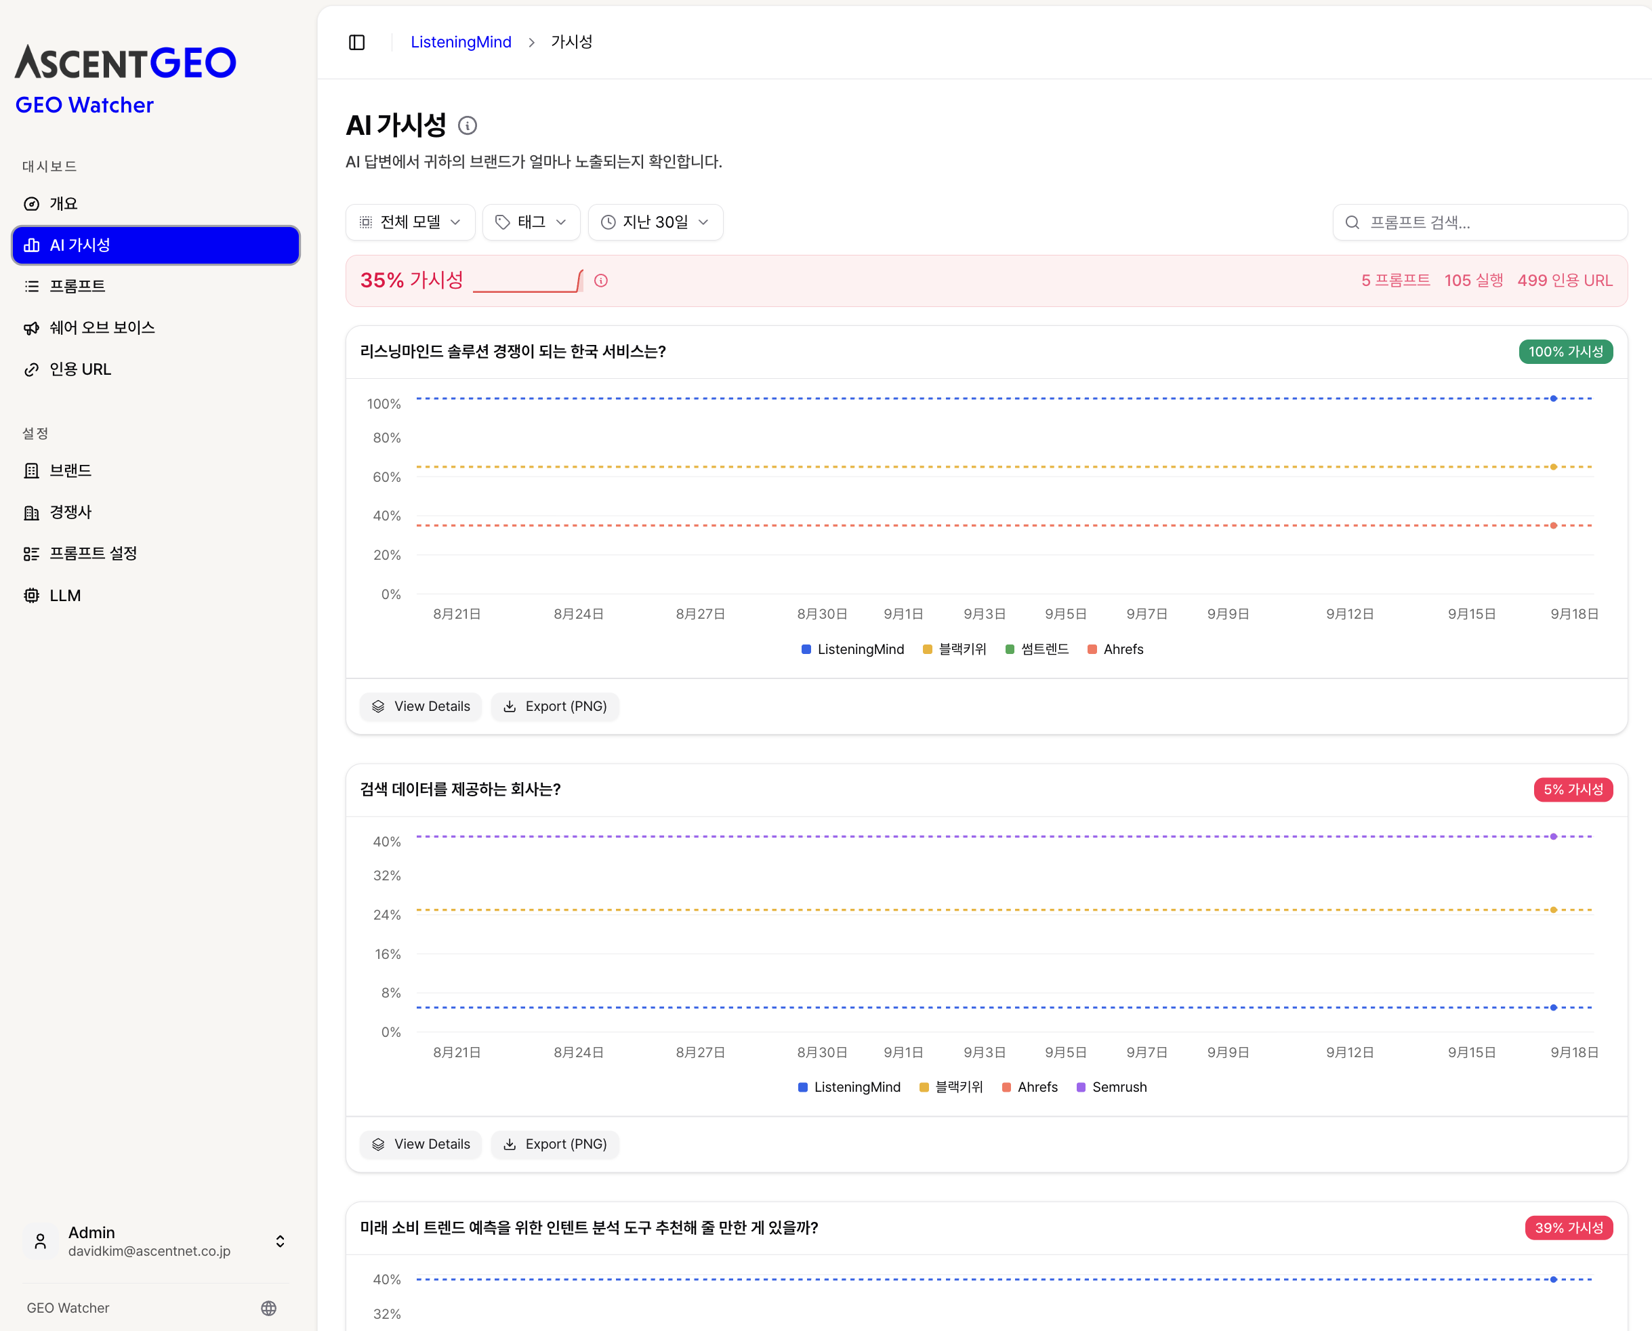Screen dimensions: 1652x1331
Task: Open the 태그 filter dropdown
Action: pyautogui.click(x=531, y=222)
